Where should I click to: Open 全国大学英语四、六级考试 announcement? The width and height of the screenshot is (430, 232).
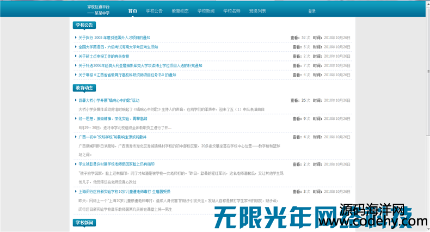tap(118, 47)
